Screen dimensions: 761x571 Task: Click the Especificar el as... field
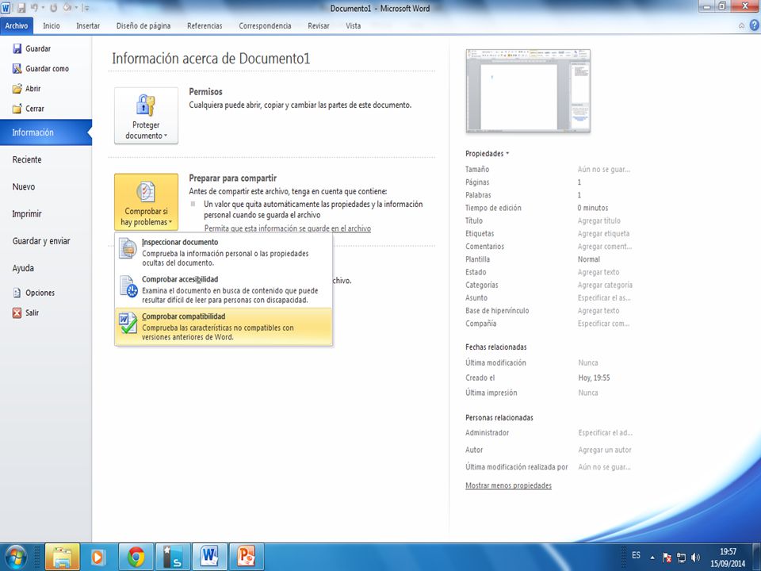pyautogui.click(x=604, y=298)
